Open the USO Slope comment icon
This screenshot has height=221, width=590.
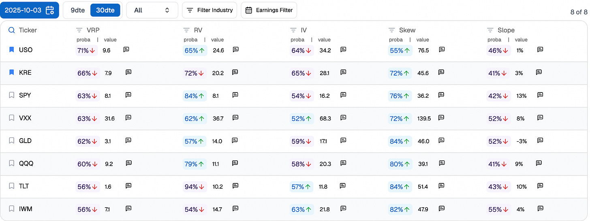pyautogui.click(x=540, y=49)
